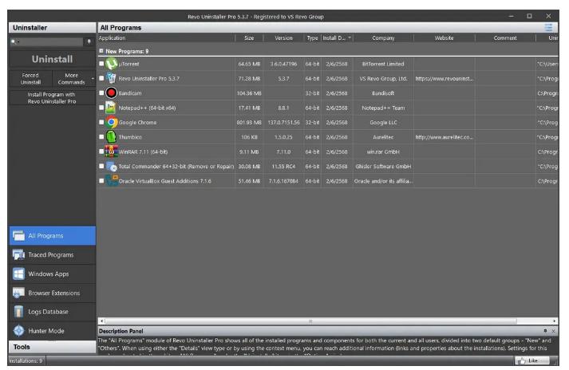This screenshot has height=370, width=569.
Task: Tick the Thumbico checkbox
Action: [x=101, y=136]
